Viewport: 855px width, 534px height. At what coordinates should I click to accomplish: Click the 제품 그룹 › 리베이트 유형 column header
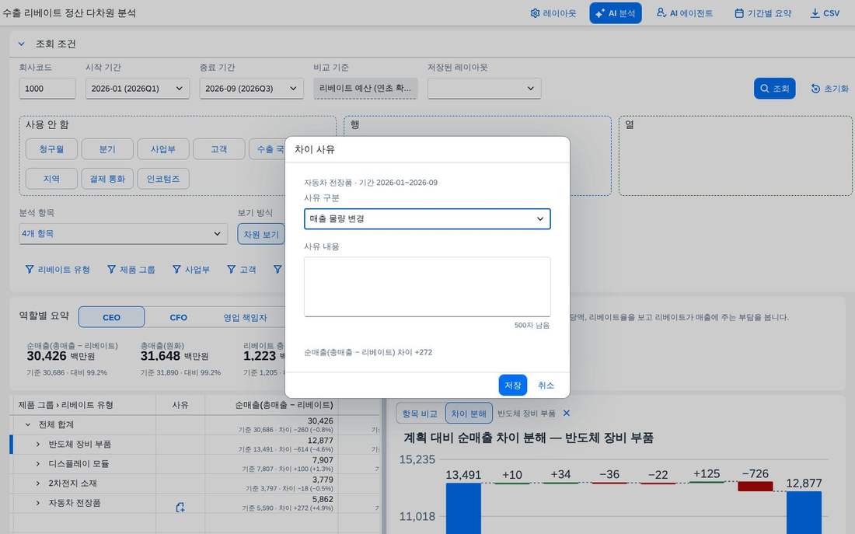click(x=83, y=405)
